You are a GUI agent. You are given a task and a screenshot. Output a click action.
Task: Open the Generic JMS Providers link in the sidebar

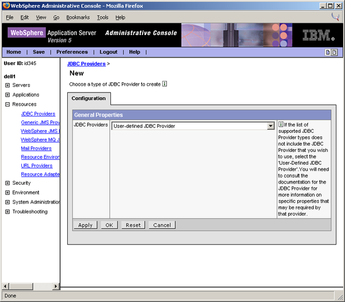coord(40,123)
